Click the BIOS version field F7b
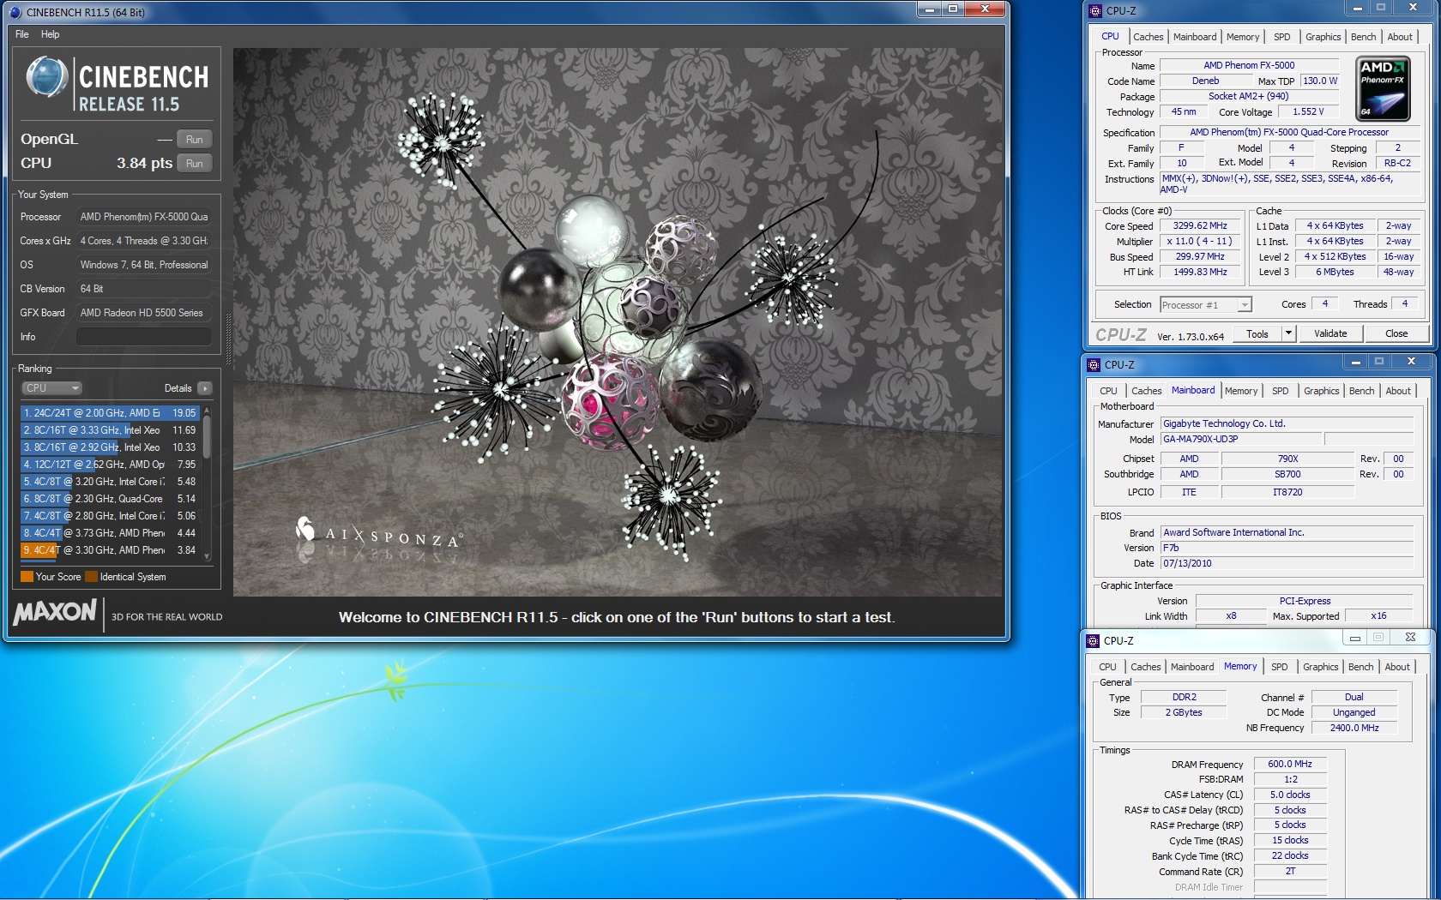This screenshot has width=1441, height=900. (1287, 548)
